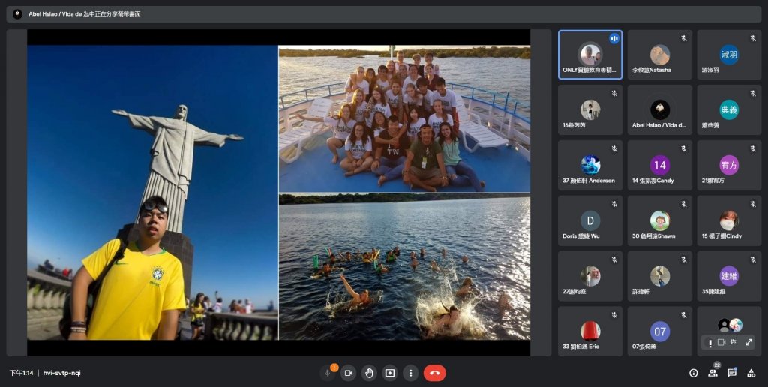The height and width of the screenshot is (387, 768).
Task: Open meeting details info icon
Action: point(694,373)
